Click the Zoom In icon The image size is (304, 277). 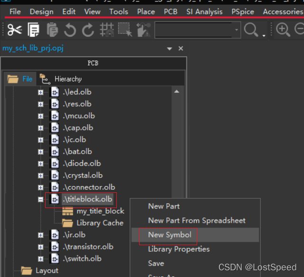[x=283, y=30]
